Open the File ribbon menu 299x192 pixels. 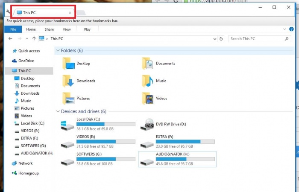pos(13,29)
